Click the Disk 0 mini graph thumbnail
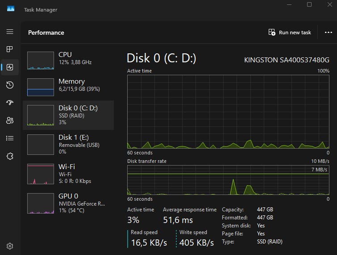This screenshot has height=255, width=337. (40, 115)
